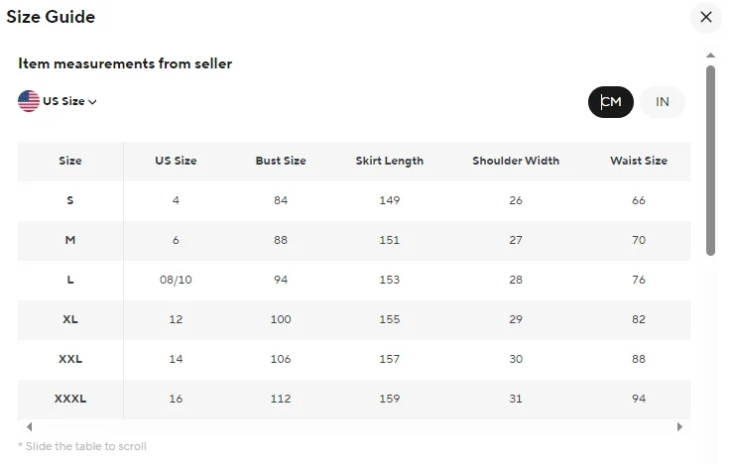Image resolution: width=733 pixels, height=464 pixels.
Task: Click the S size row label
Action: click(70, 200)
